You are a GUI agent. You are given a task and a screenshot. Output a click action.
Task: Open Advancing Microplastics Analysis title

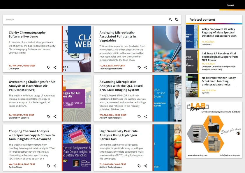click(121, 86)
